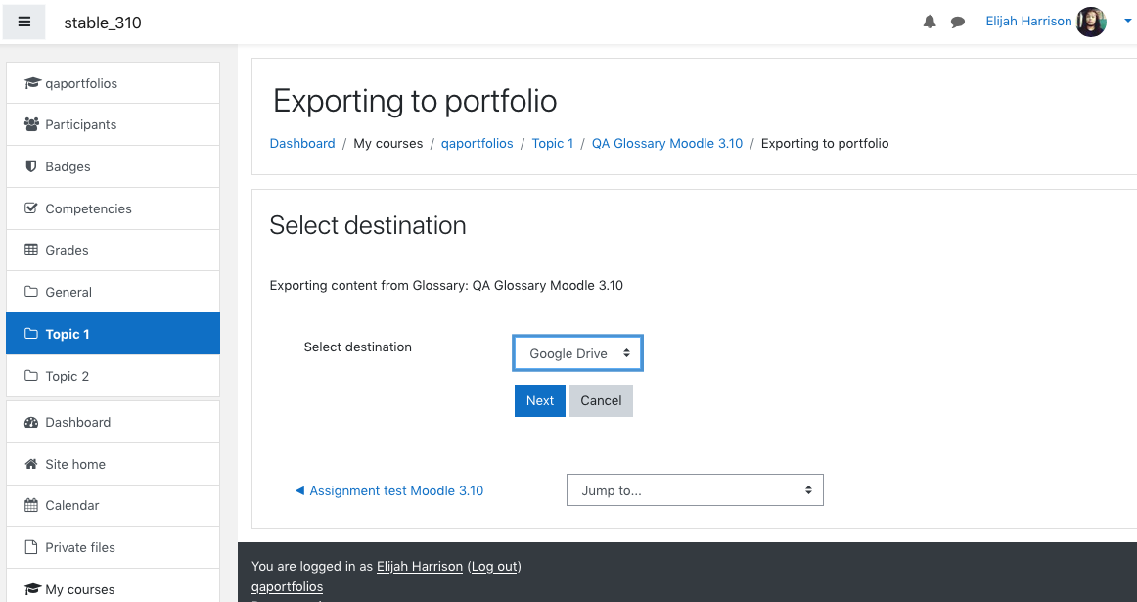Click the Private files document icon

31,547
